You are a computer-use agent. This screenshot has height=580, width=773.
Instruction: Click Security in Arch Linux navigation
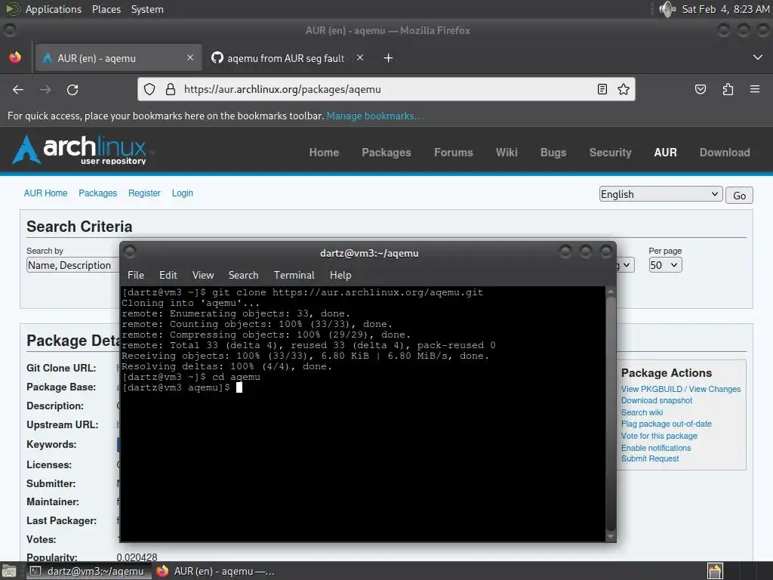click(x=610, y=153)
